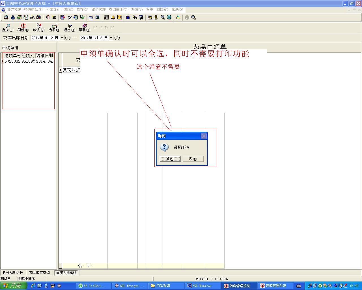The image size is (362, 290).
Task: Click 大院中药房 in the status bar
Action: pyautogui.click(x=26, y=279)
